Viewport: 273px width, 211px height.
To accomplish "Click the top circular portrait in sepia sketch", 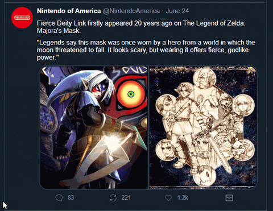I will [204, 78].
